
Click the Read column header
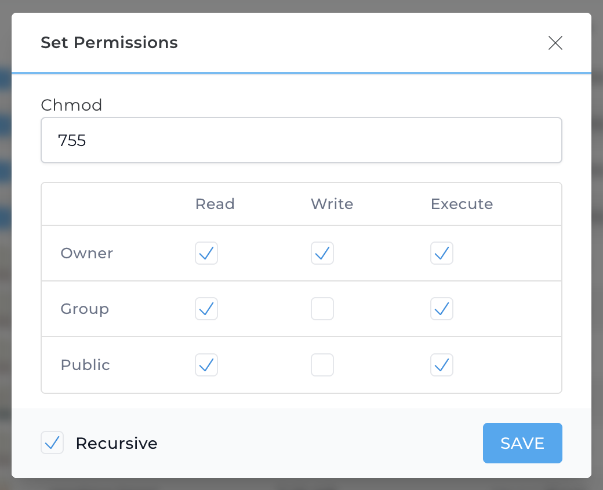(x=215, y=204)
